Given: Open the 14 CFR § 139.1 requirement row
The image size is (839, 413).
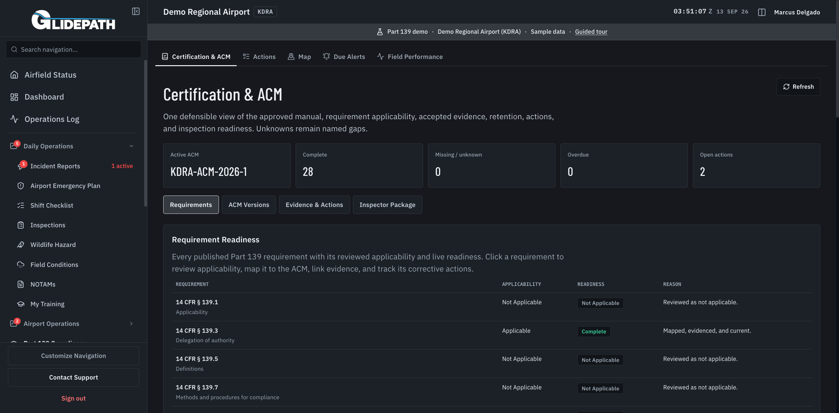Looking at the screenshot, I should pyautogui.click(x=492, y=307).
